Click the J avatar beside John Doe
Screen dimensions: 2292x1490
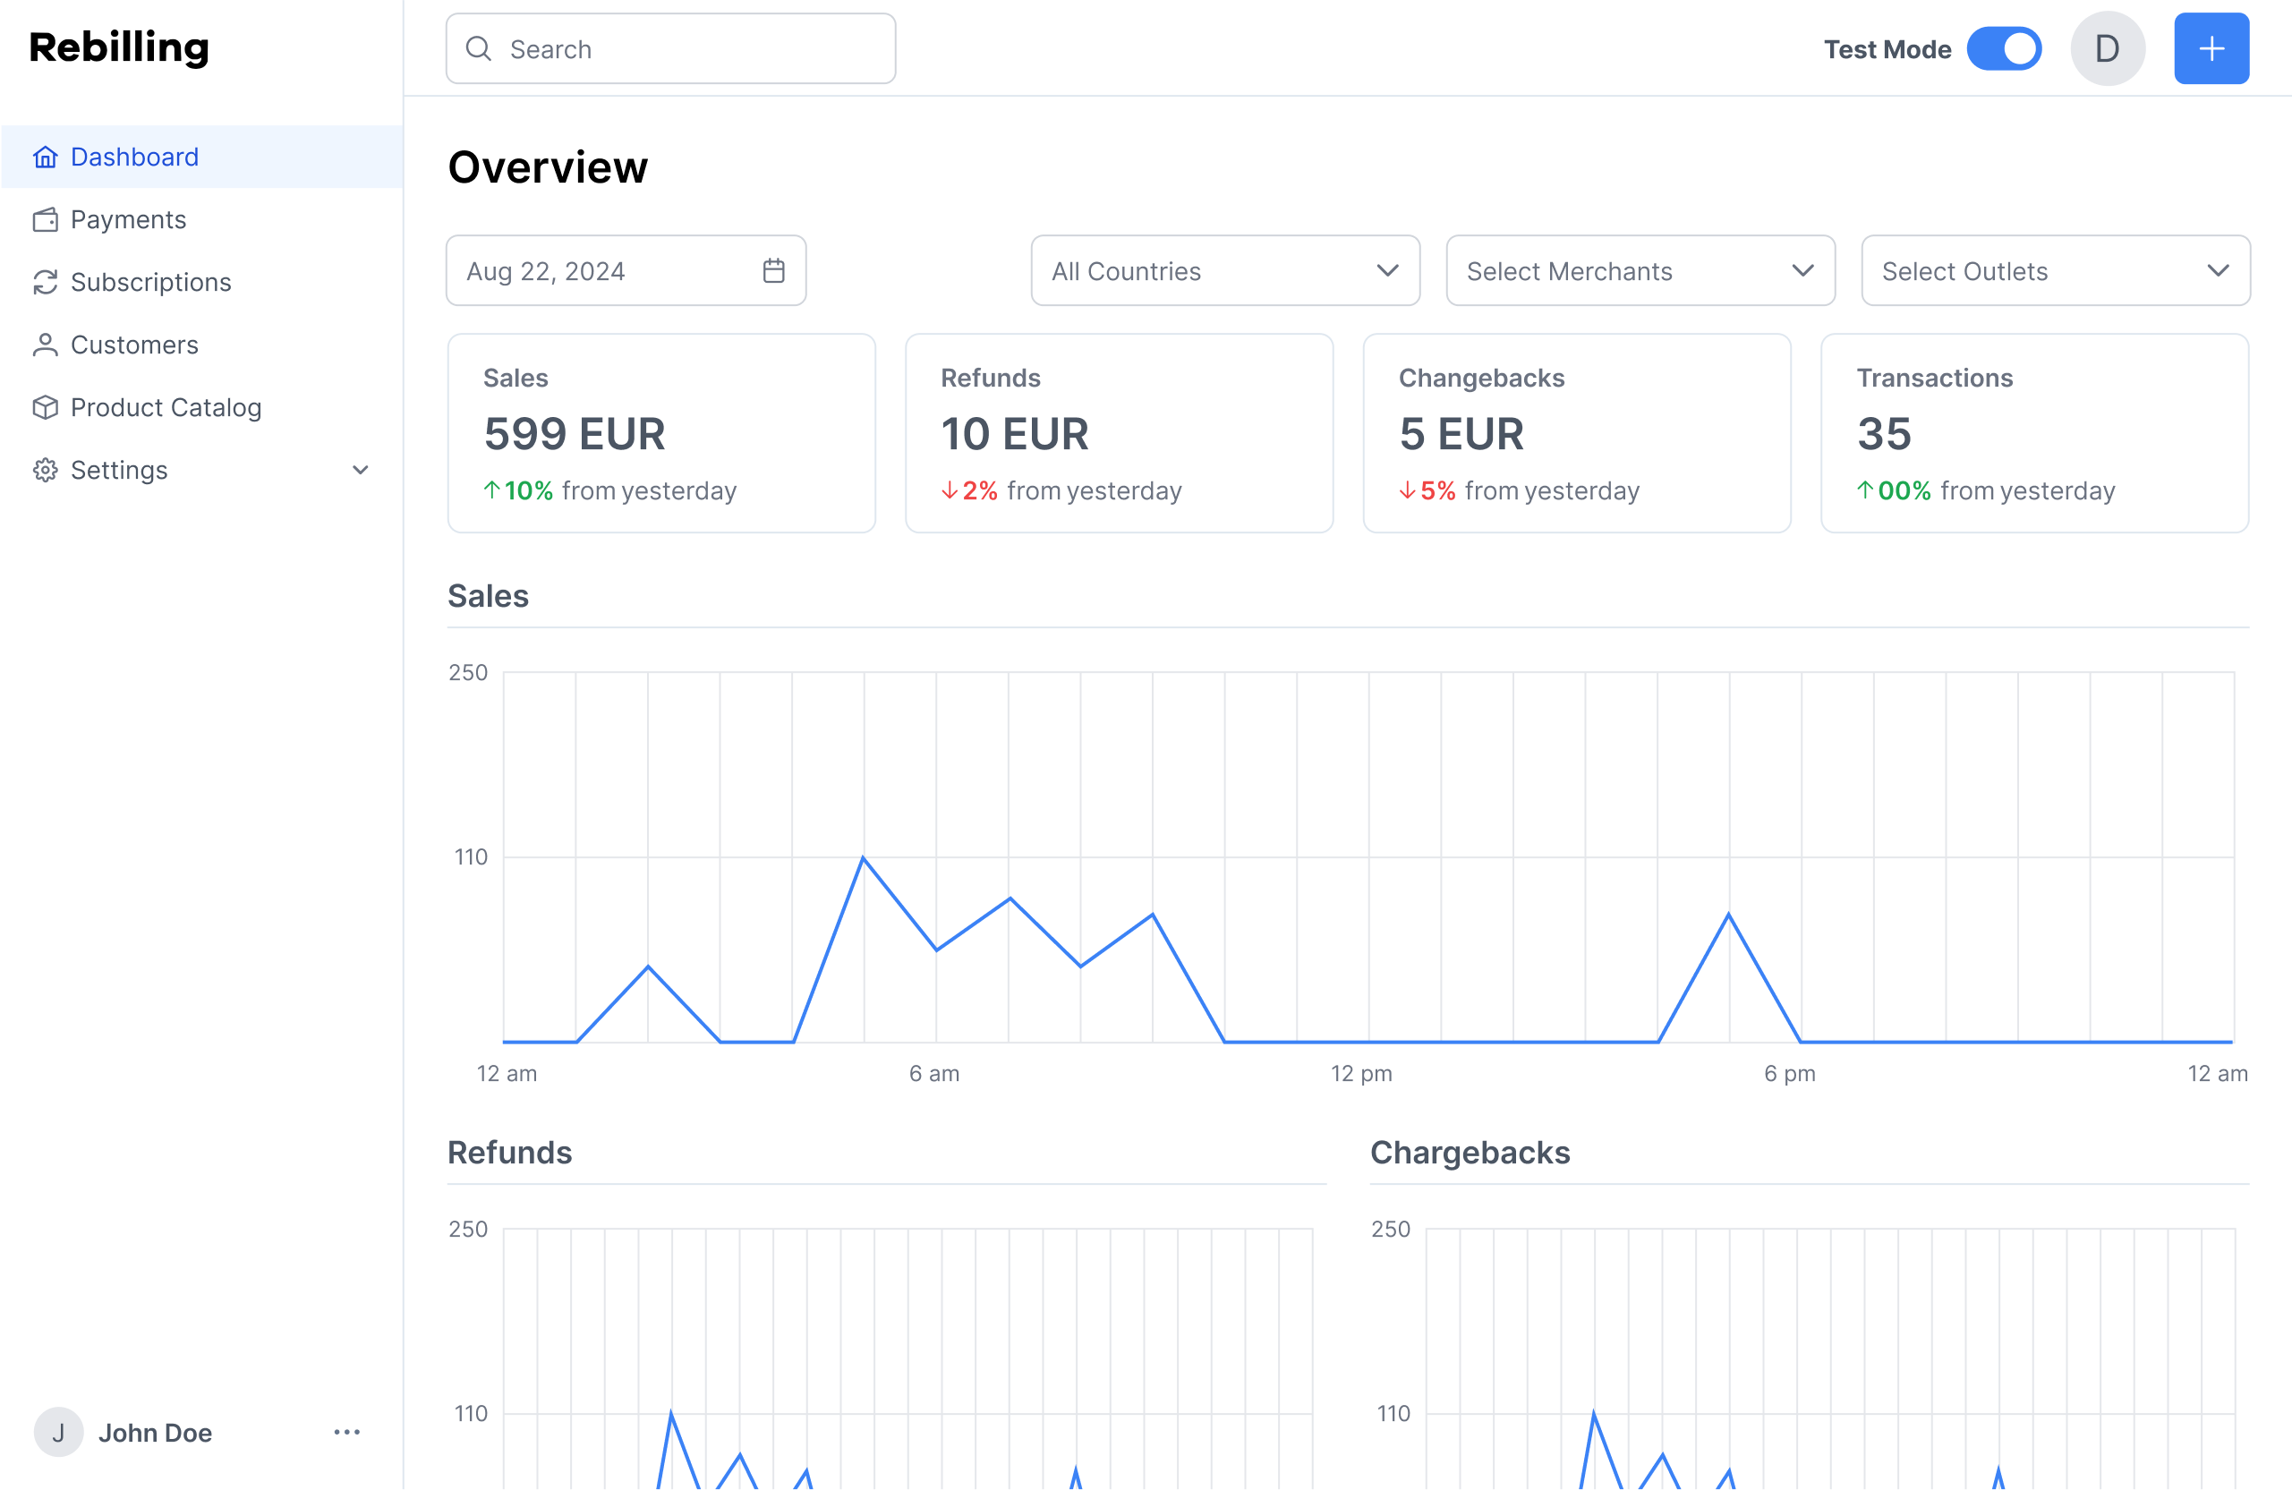click(x=58, y=1432)
